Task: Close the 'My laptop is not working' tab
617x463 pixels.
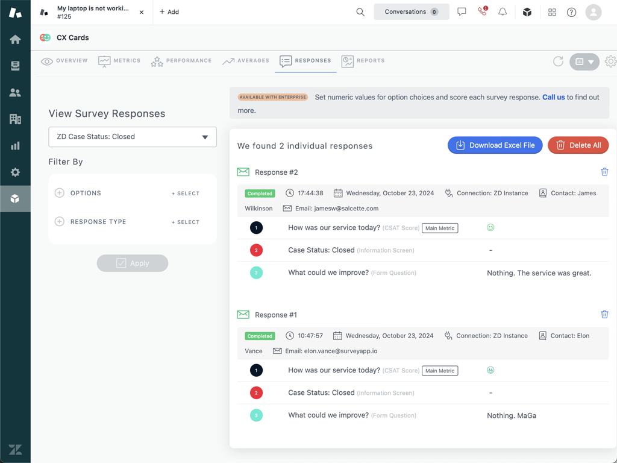Action: (142, 12)
